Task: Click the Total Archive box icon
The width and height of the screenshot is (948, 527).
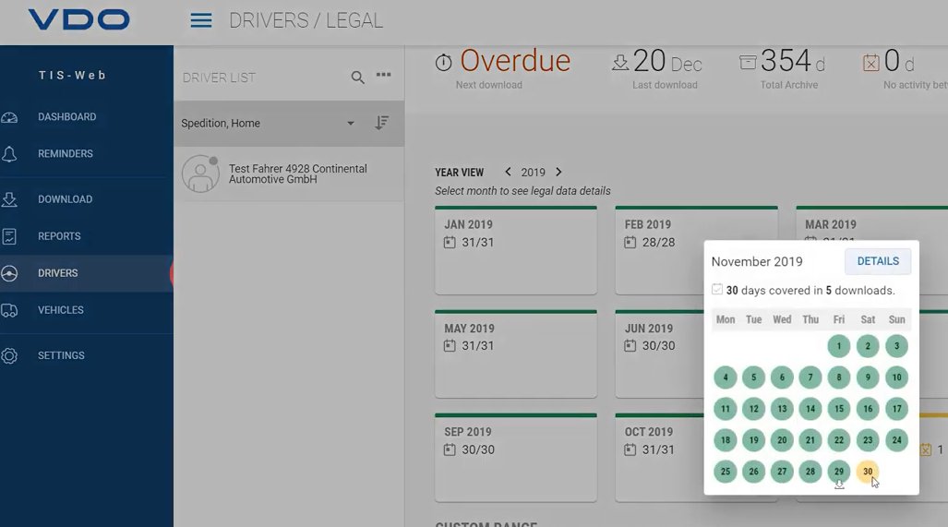Action: 748,62
